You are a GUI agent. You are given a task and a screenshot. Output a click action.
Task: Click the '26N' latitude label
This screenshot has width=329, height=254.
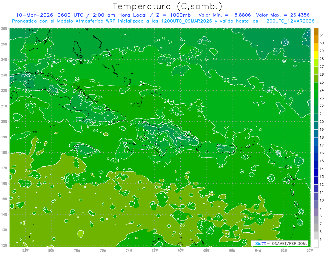(4, 28)
